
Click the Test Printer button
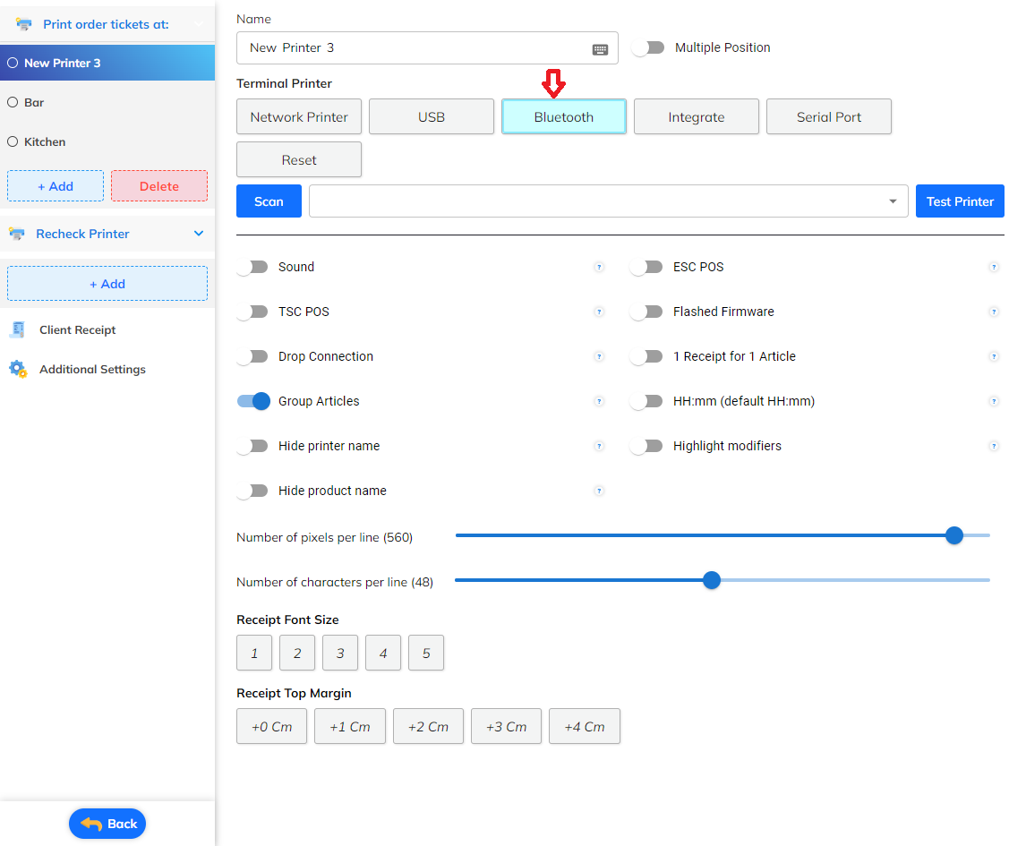point(960,201)
